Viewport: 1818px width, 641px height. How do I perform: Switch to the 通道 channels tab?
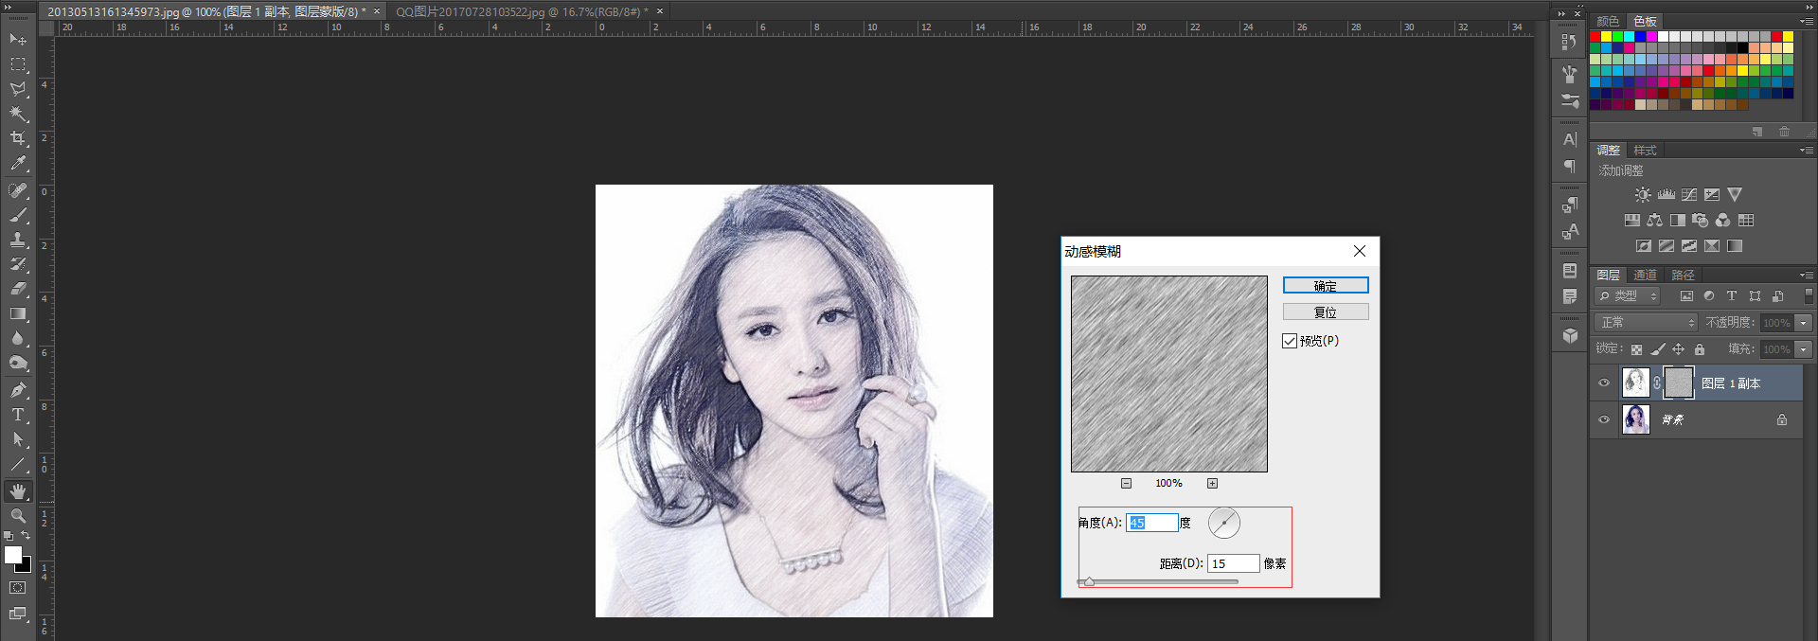tap(1645, 276)
